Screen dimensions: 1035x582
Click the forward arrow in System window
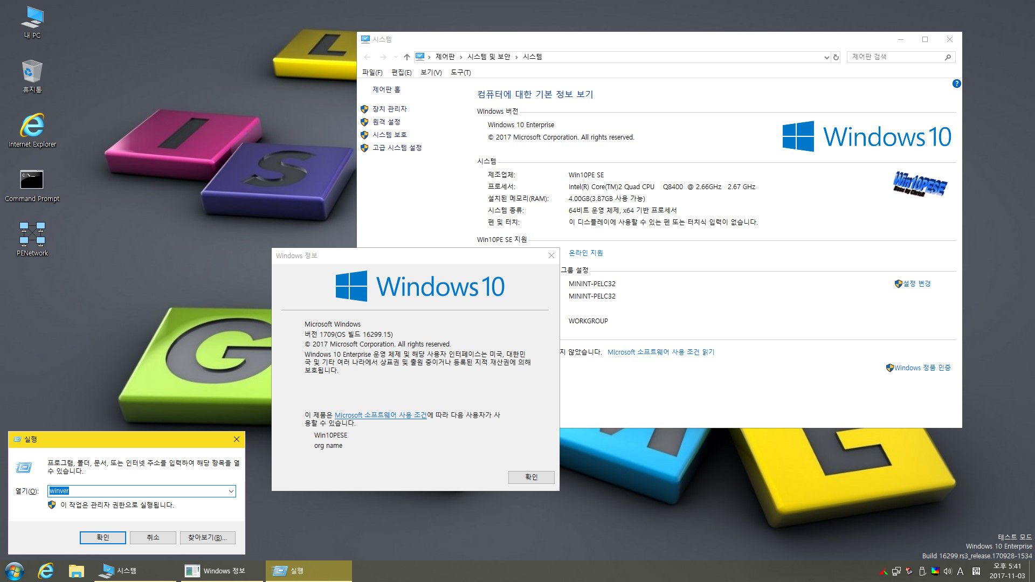coord(383,57)
